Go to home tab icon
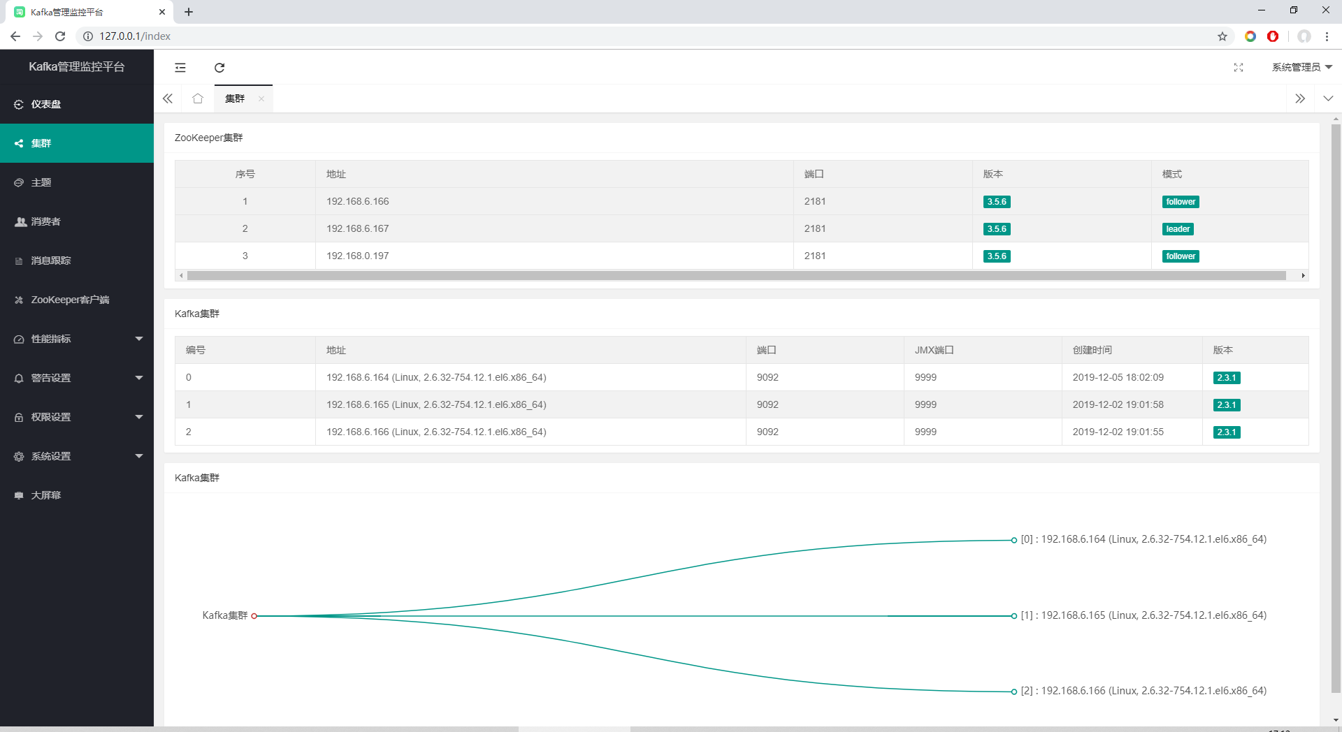Image resolution: width=1342 pixels, height=732 pixels. click(x=198, y=98)
